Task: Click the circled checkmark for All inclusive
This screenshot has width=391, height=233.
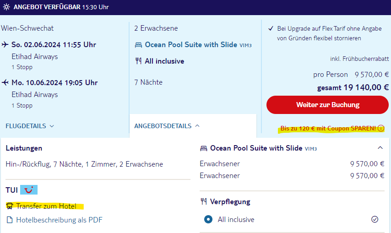Action: click(x=375, y=219)
